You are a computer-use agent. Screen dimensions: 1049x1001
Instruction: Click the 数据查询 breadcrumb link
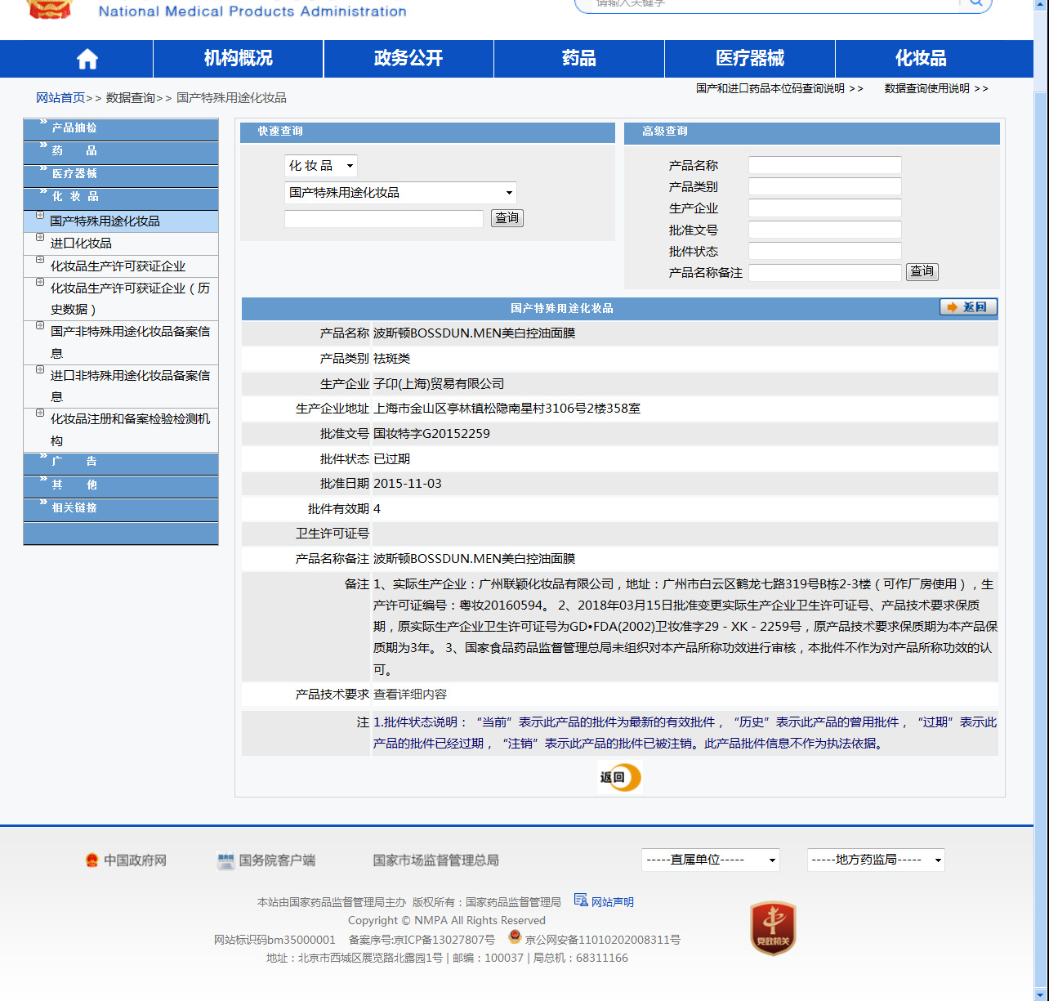pos(131,98)
